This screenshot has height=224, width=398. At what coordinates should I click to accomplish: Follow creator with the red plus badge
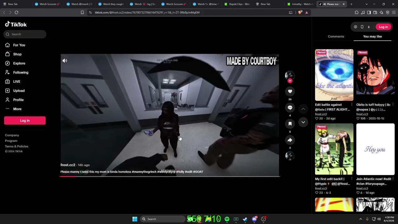pyautogui.click(x=290, y=81)
